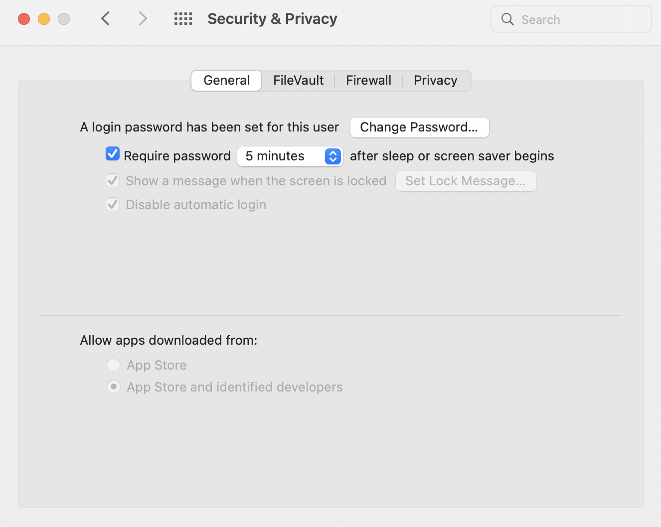This screenshot has height=527, width=661.
Task: Toggle Show a message when locked checkbox
Action: tap(113, 180)
